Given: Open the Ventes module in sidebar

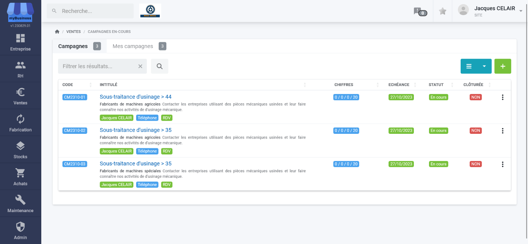Looking at the screenshot, I should (x=20, y=96).
